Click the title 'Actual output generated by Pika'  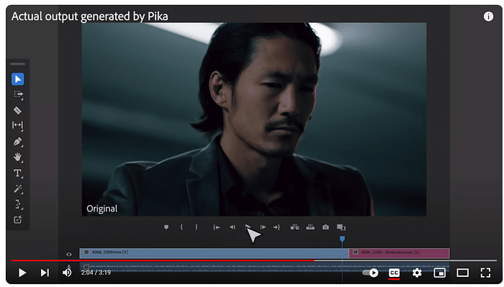[x=90, y=17]
